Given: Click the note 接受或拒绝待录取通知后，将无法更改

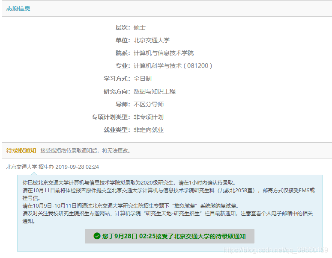Looking at the screenshot, I should click(86, 151).
